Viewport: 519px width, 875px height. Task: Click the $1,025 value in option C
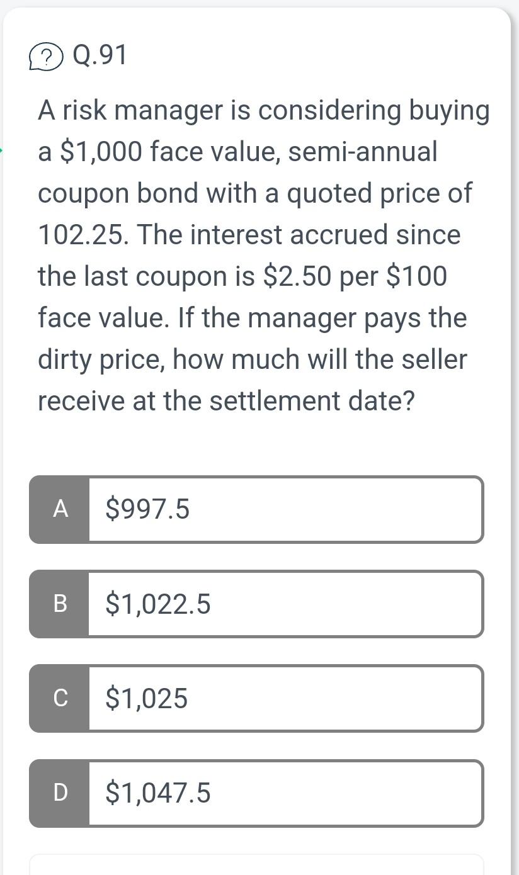pyautogui.click(x=145, y=698)
